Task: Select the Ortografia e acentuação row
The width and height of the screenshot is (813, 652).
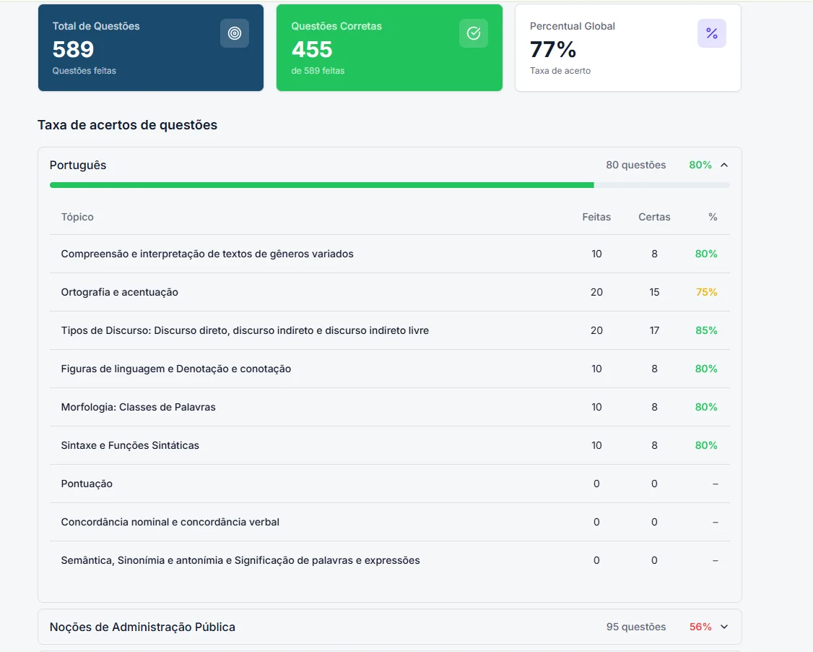Action: click(x=120, y=292)
